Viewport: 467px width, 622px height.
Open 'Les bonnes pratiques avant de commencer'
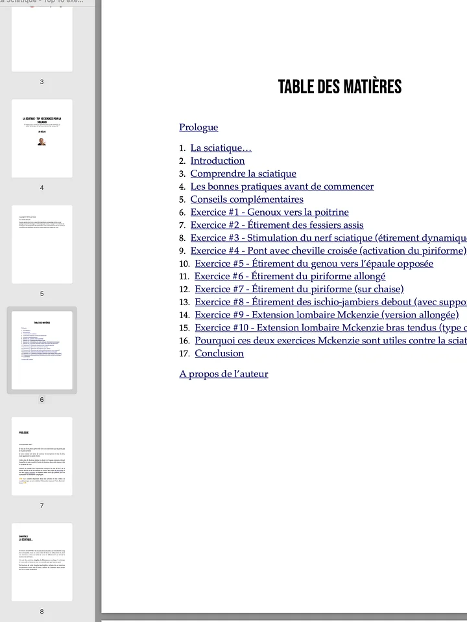click(x=282, y=187)
